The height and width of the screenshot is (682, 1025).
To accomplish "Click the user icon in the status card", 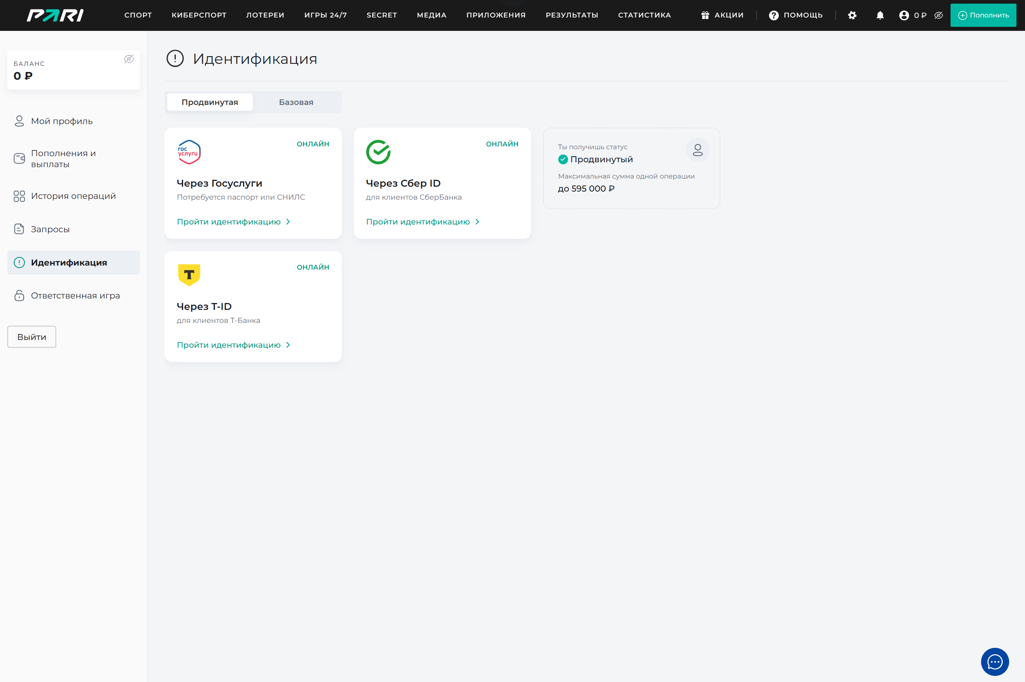I will click(x=697, y=150).
